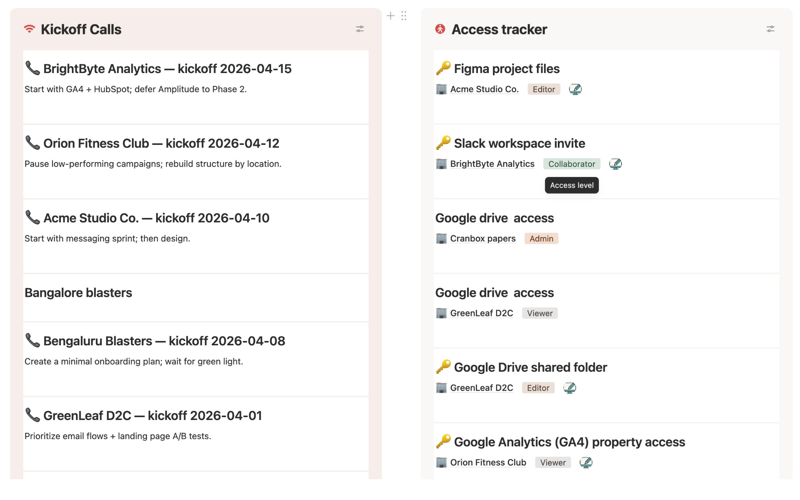
Task: Click the Editor tag on Google Drive shared folder
Action: pos(538,387)
